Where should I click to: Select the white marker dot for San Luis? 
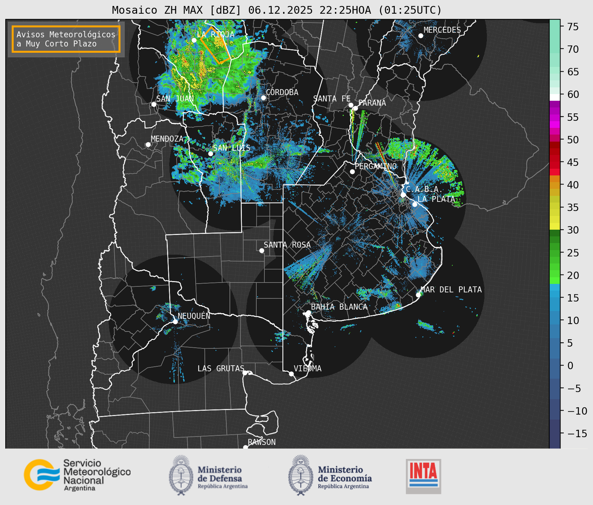point(211,154)
